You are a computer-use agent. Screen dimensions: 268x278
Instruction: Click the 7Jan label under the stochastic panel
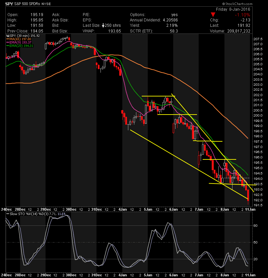click(199, 275)
